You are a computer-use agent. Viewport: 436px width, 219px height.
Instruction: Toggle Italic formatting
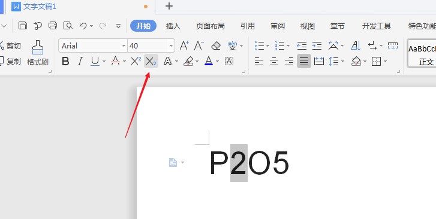[80, 61]
